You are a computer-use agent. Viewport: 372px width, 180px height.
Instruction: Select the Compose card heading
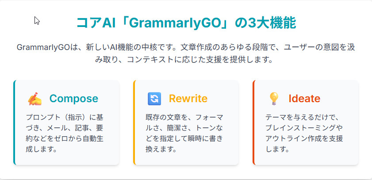click(73, 98)
